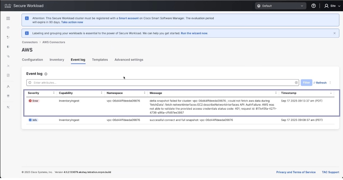
Task: Expand the Site user menu
Action: pyautogui.click(x=332, y=6)
